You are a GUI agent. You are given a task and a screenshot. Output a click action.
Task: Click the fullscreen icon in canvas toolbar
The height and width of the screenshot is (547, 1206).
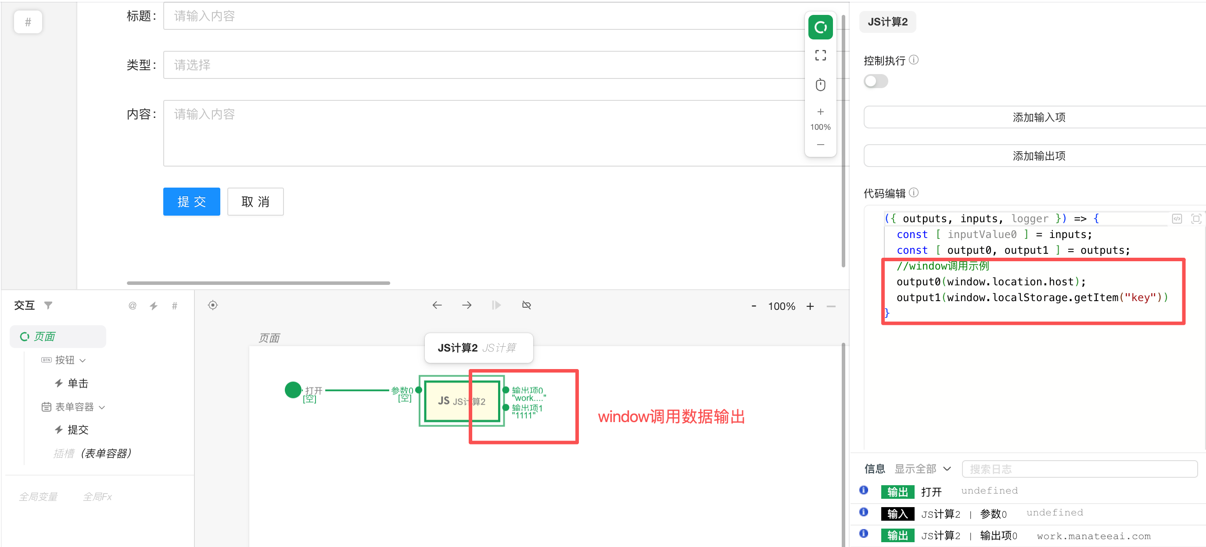820,56
